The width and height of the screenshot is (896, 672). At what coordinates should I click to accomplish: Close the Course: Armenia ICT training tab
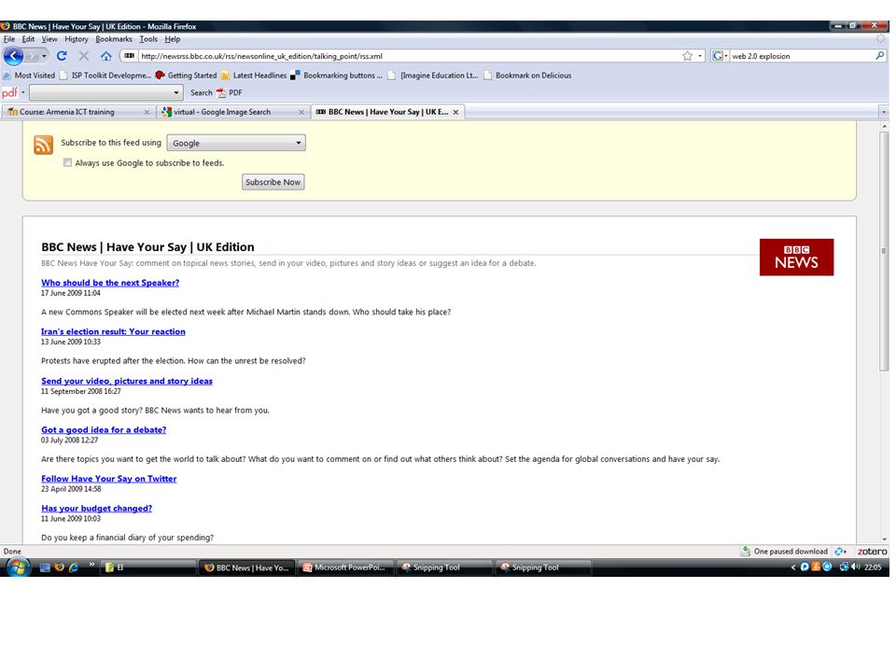coord(147,112)
